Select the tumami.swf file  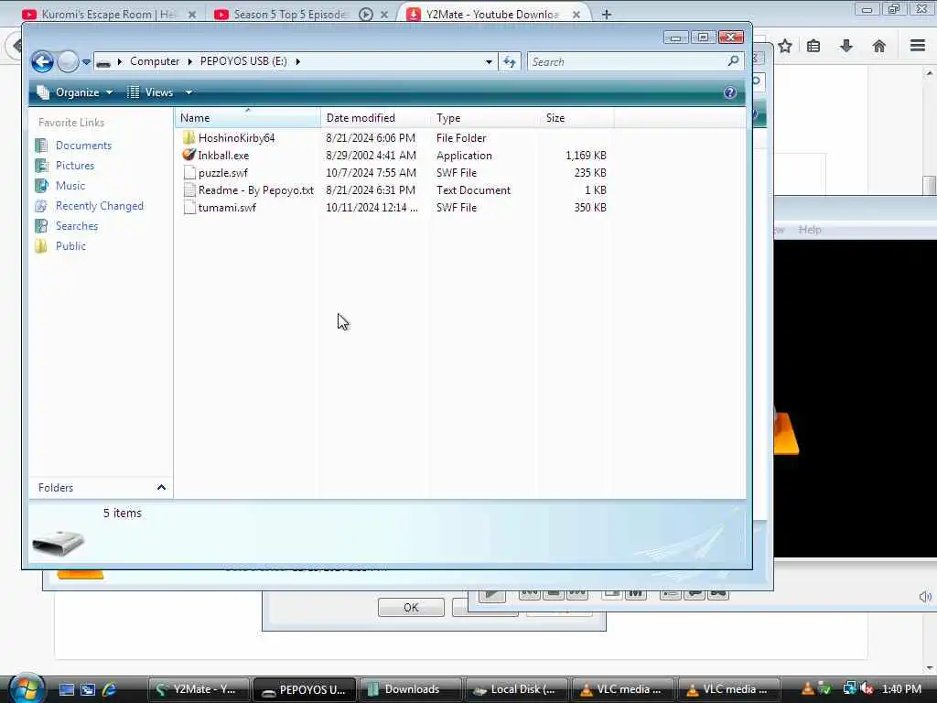coord(227,208)
